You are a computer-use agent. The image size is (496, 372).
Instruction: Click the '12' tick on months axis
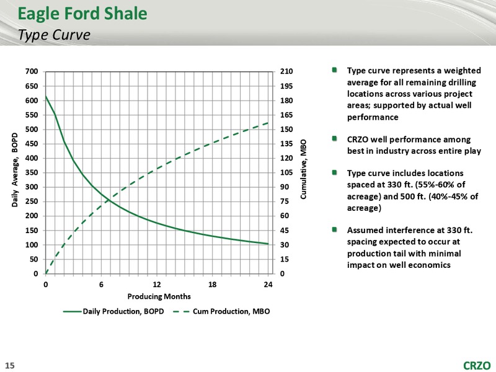(x=157, y=285)
